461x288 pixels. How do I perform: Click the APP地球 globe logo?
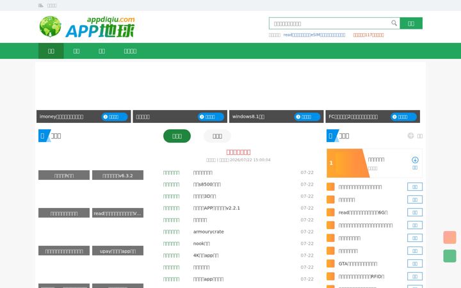(86, 27)
